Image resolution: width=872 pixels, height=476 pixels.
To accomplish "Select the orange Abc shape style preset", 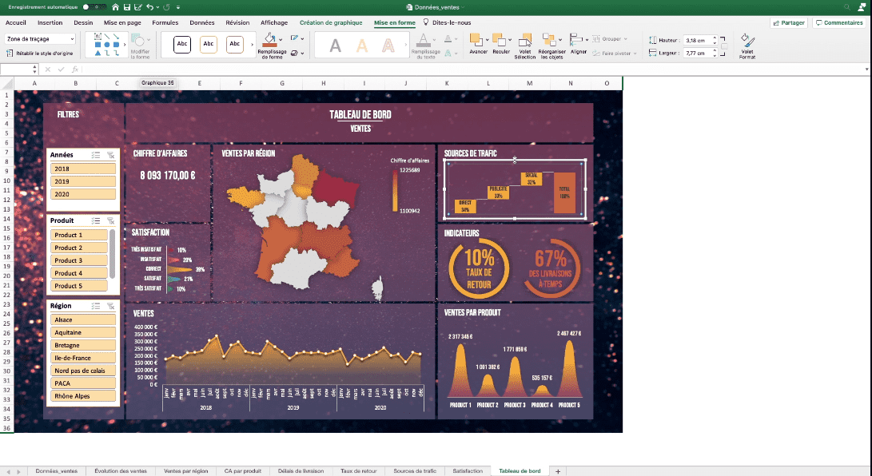I will [208, 44].
